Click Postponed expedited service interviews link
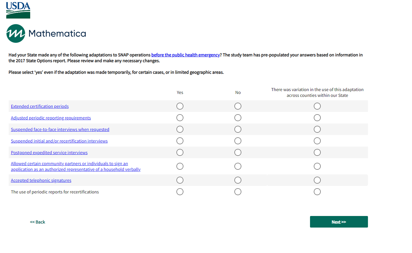Screen dimensions: 412x253 [x=49, y=153]
